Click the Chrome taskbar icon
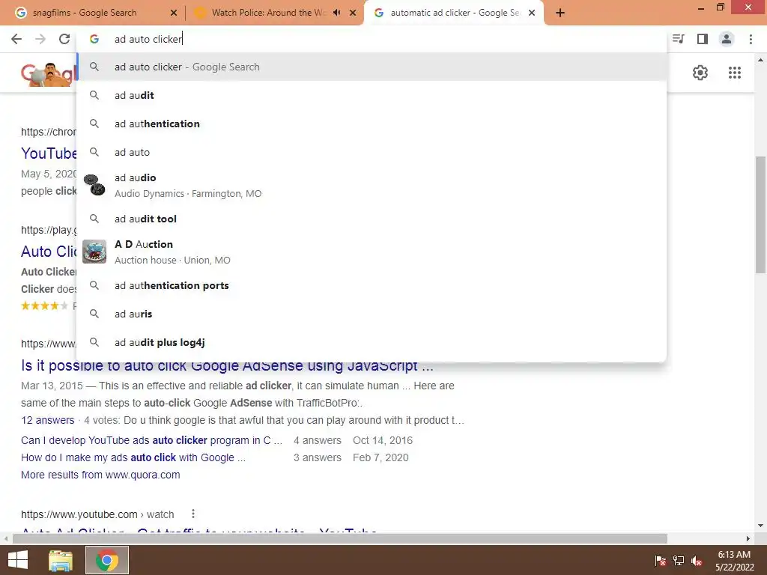This screenshot has width=767, height=575. 107,560
